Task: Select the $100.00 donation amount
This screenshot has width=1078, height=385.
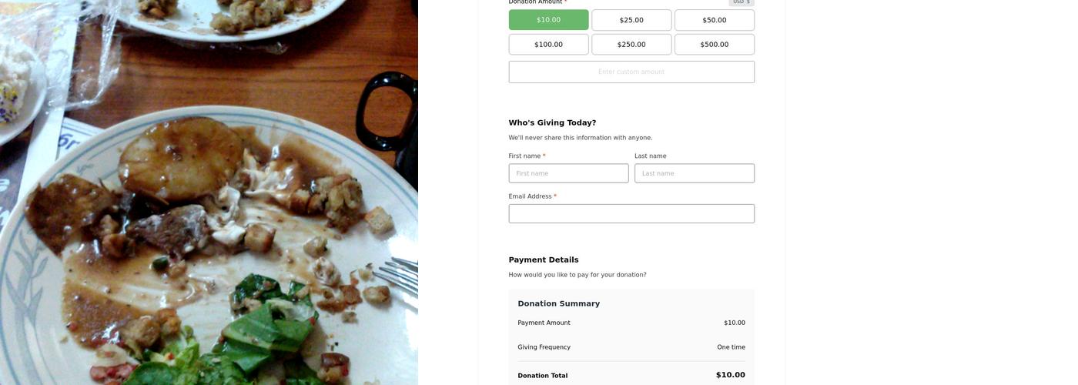Action: (x=548, y=45)
